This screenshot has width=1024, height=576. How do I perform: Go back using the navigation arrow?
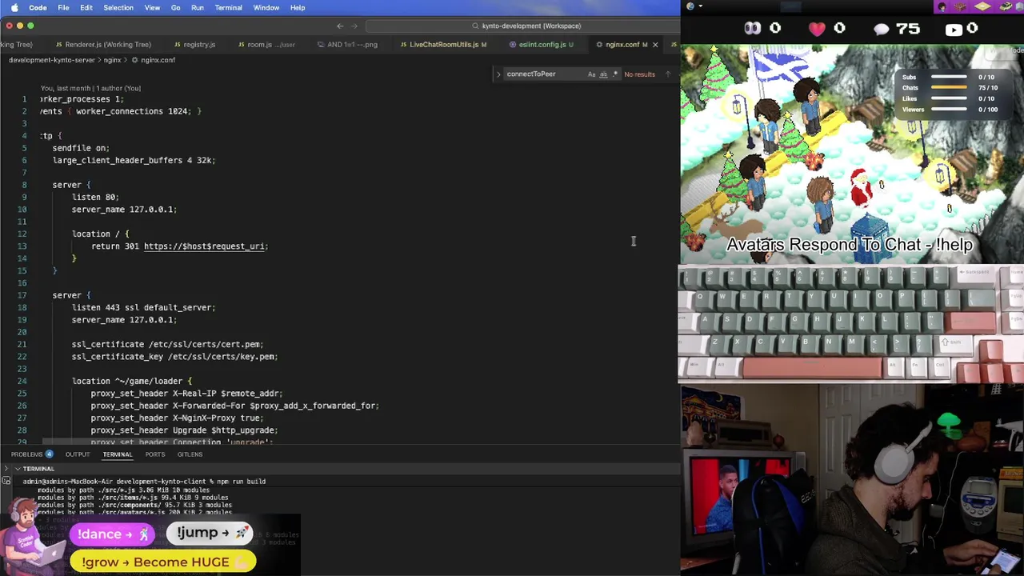340,26
